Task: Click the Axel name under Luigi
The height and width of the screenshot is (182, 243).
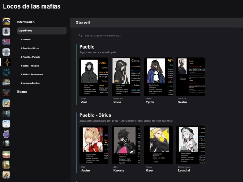Action: (84, 102)
